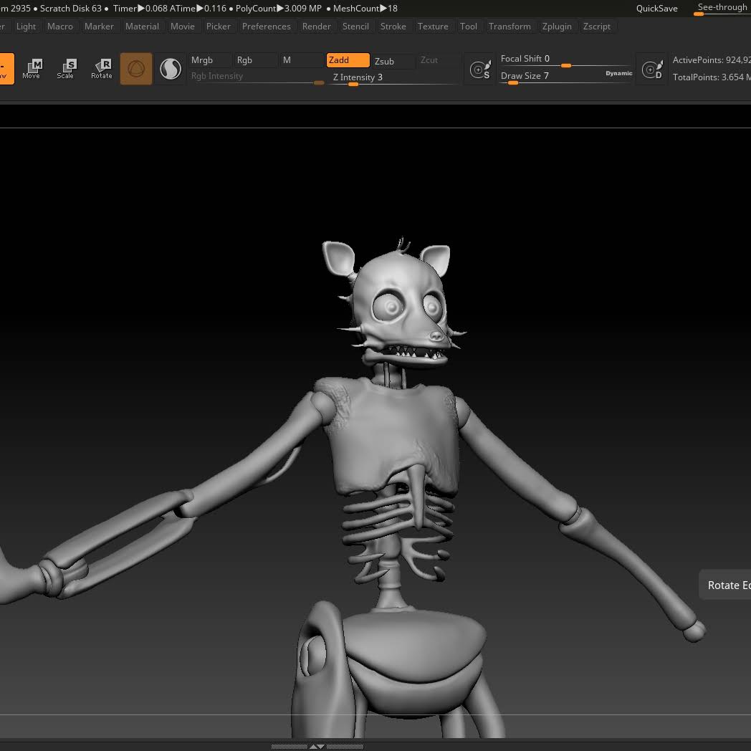Click the orange gizmo 3D icon
The width and height of the screenshot is (751, 751).
click(x=136, y=69)
